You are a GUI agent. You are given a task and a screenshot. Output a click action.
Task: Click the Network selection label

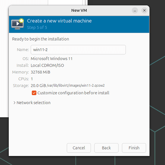click(33, 103)
